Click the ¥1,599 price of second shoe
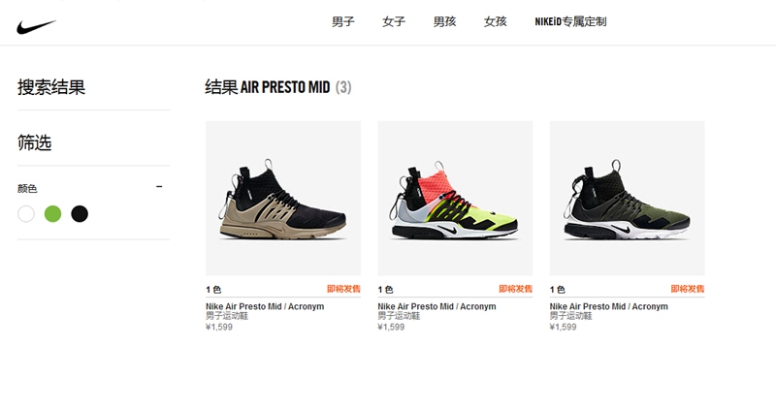 [x=391, y=327]
